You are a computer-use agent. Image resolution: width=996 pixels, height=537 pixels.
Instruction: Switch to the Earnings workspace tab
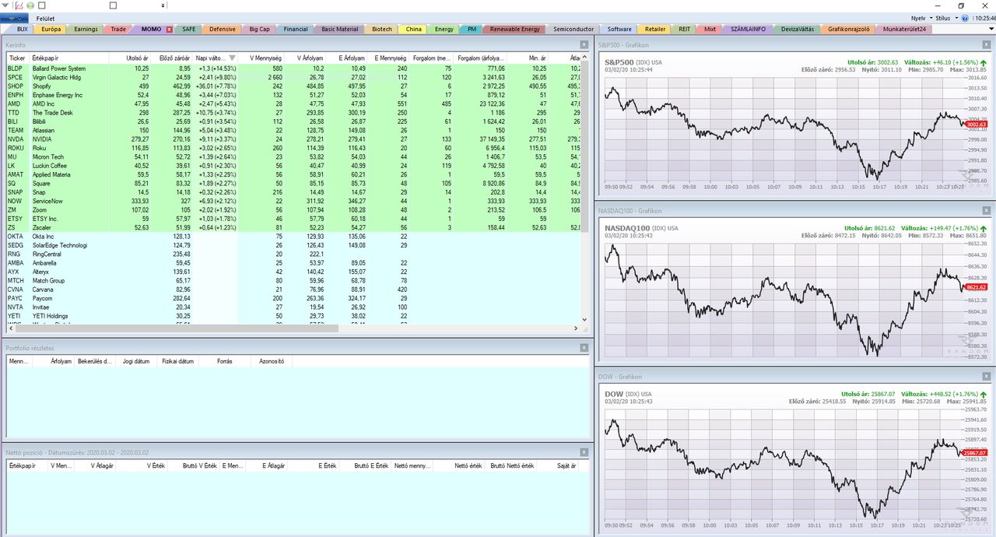(x=86, y=30)
